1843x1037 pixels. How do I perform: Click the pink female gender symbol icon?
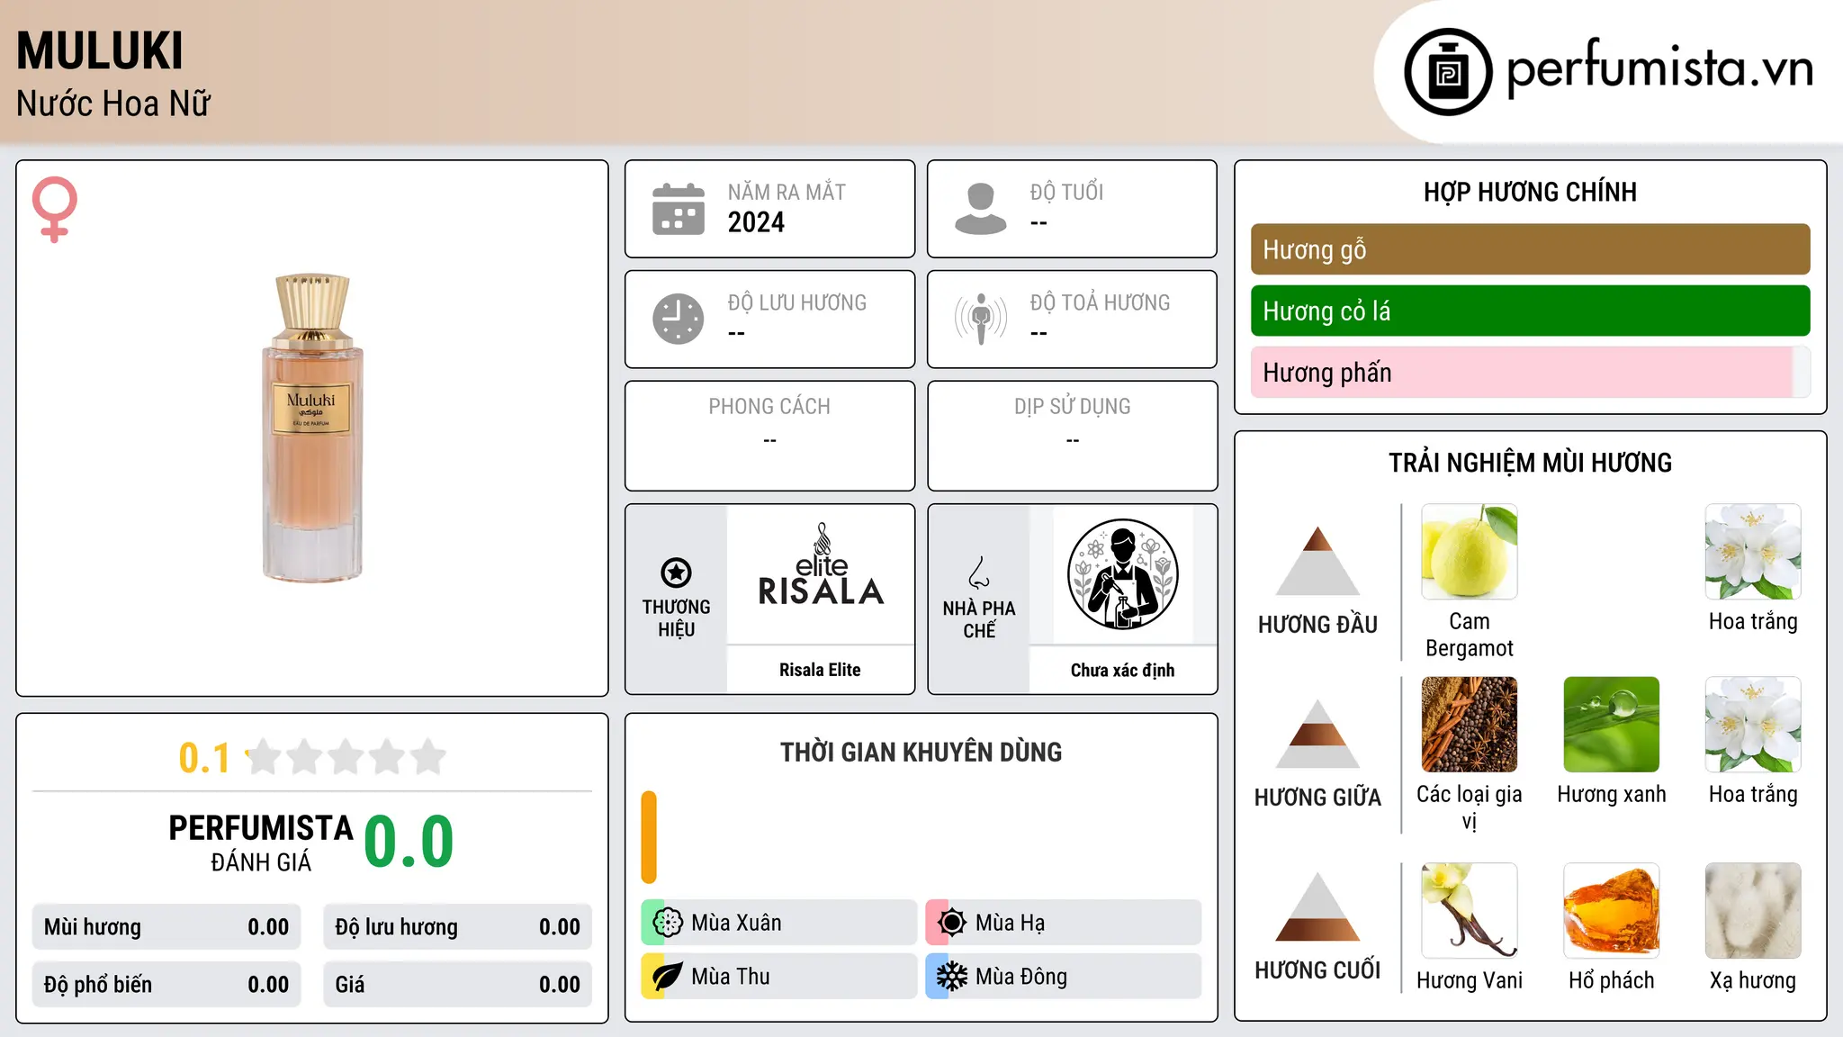point(55,210)
